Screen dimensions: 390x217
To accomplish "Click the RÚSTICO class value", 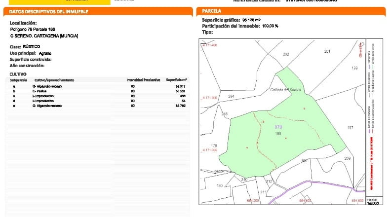I will (31, 46).
